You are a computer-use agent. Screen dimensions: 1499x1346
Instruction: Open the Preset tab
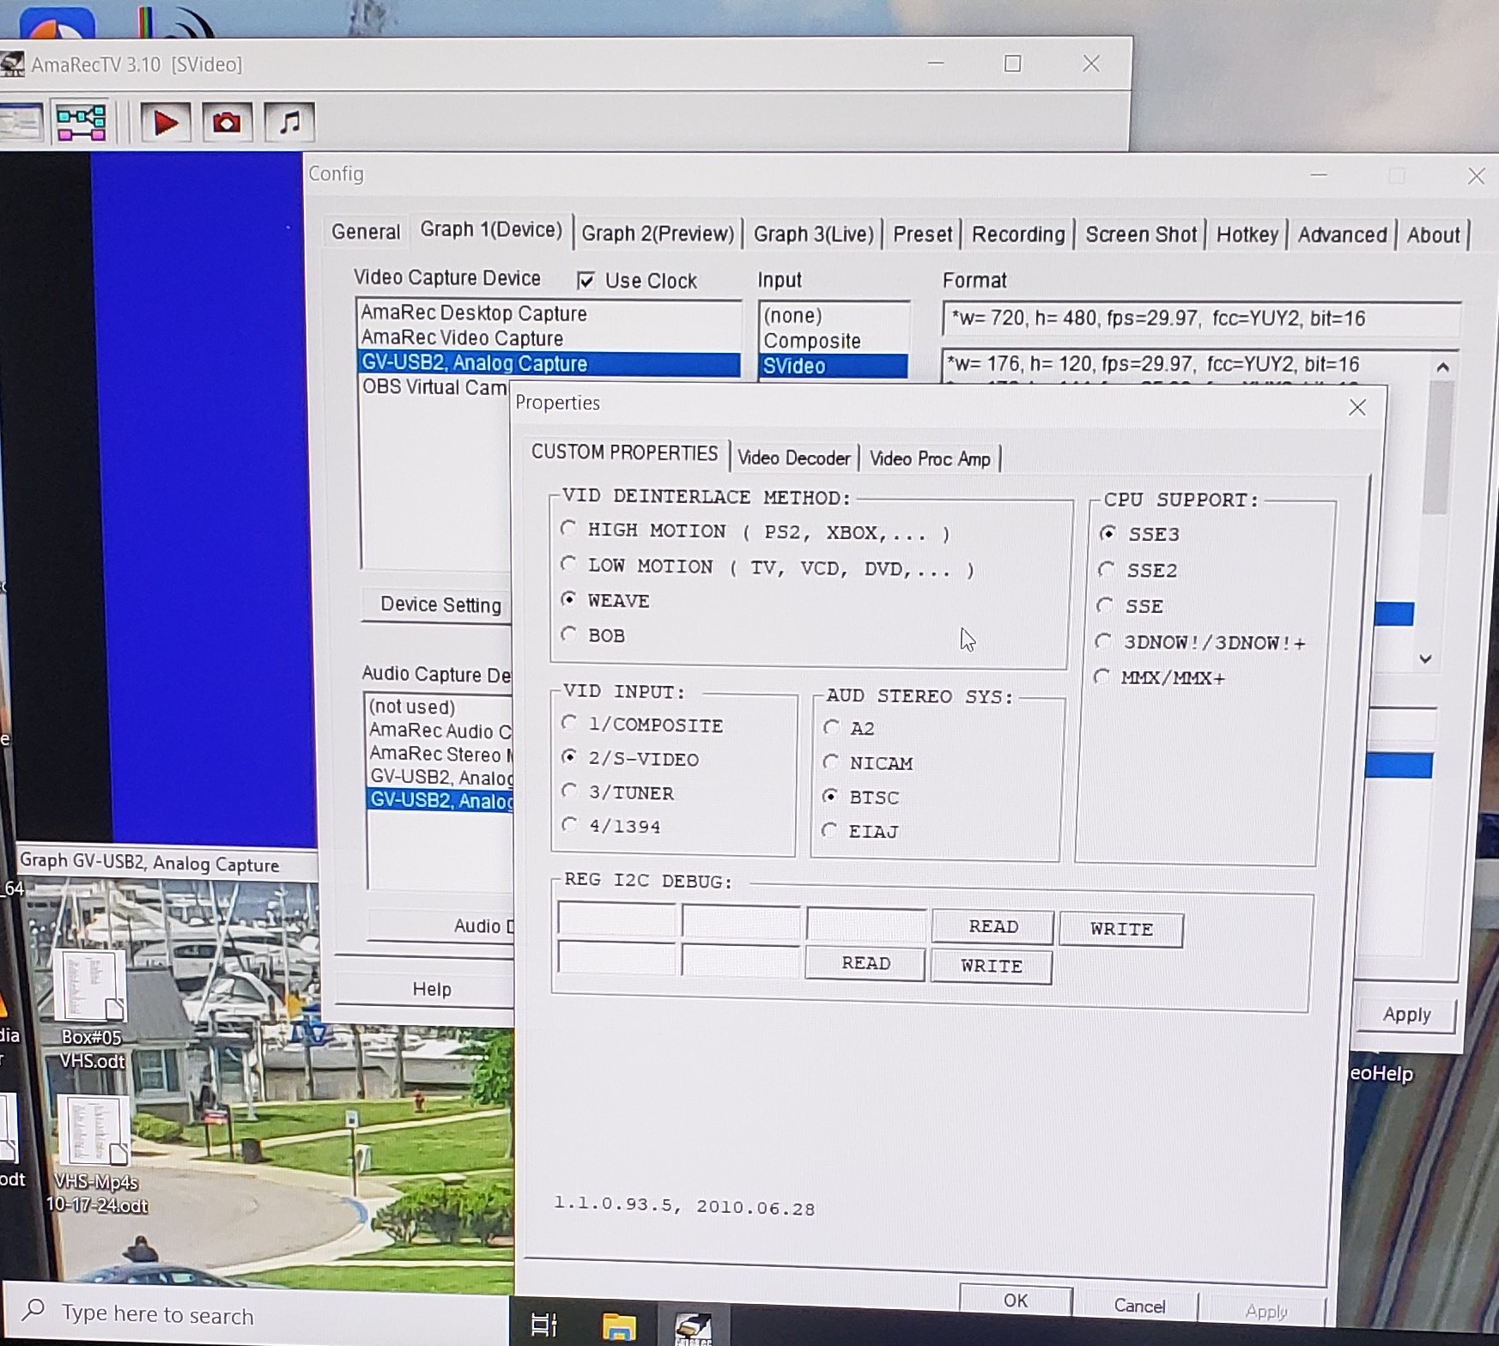[x=923, y=234]
